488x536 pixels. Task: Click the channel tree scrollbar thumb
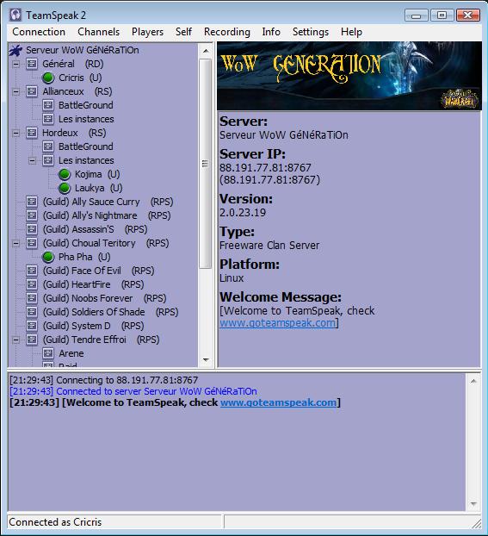click(205, 164)
